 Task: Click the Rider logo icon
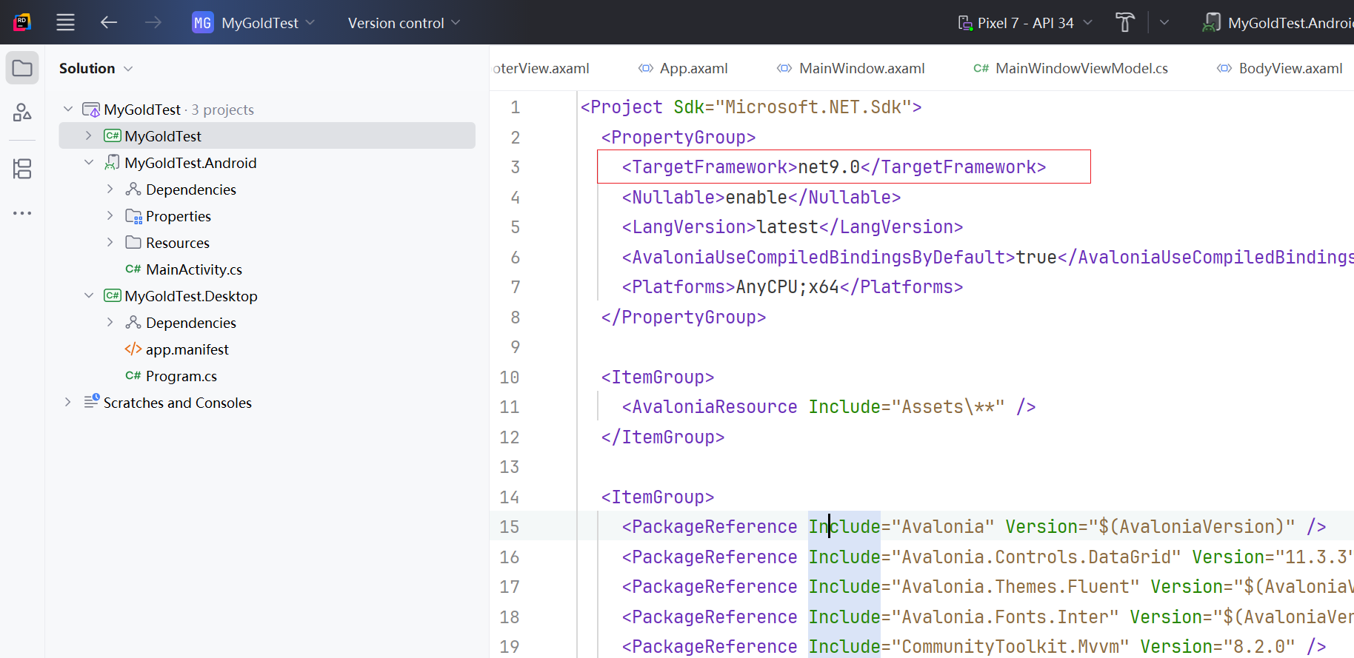[22, 22]
